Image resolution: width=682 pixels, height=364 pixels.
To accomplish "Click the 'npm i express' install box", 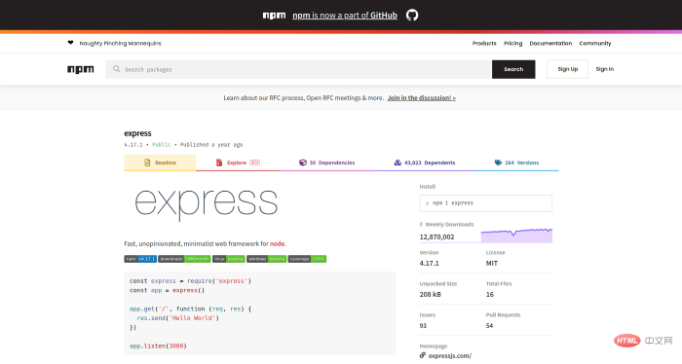I will pos(486,203).
